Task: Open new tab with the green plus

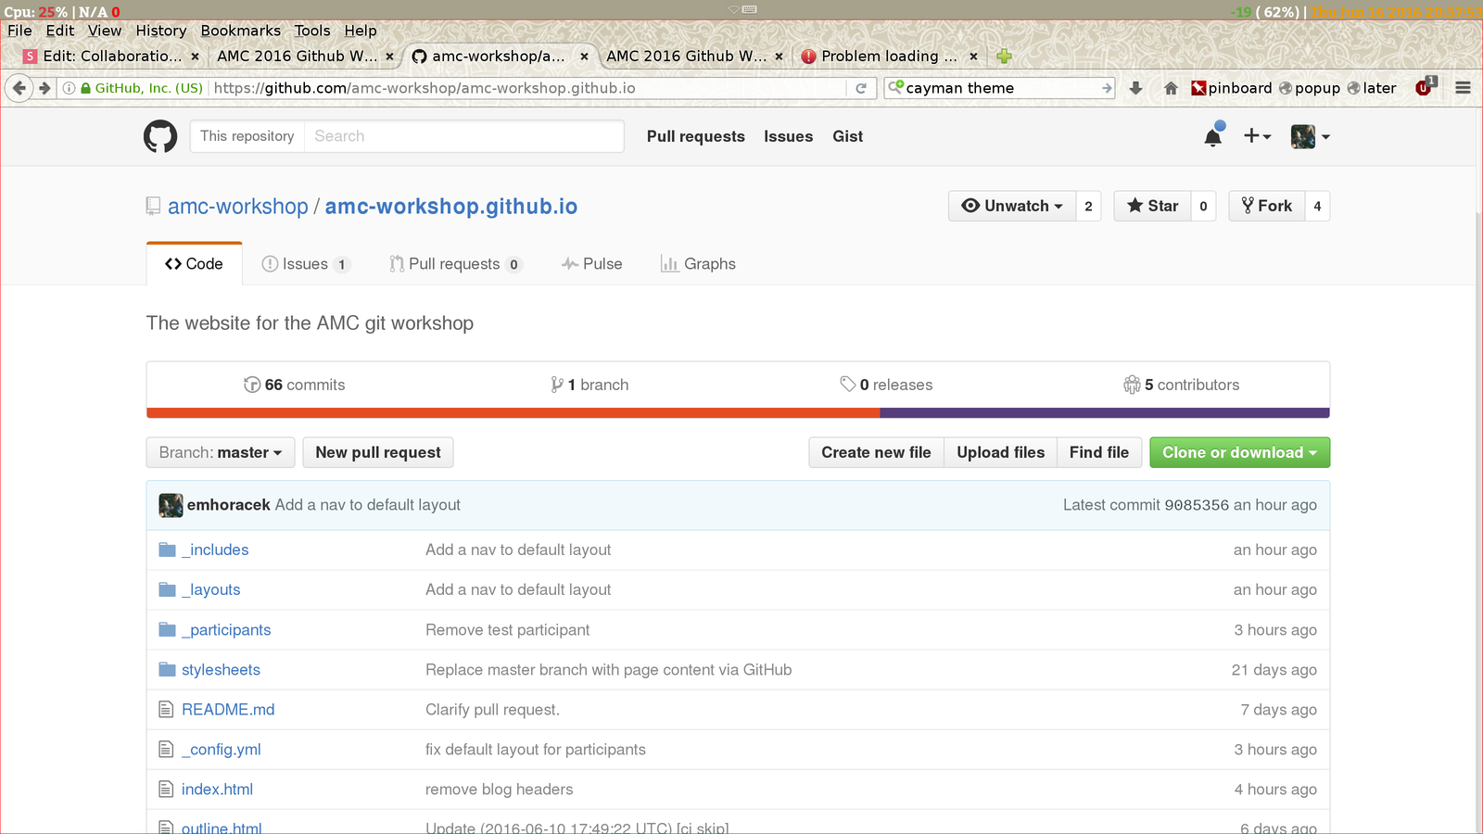Action: click(x=1004, y=57)
